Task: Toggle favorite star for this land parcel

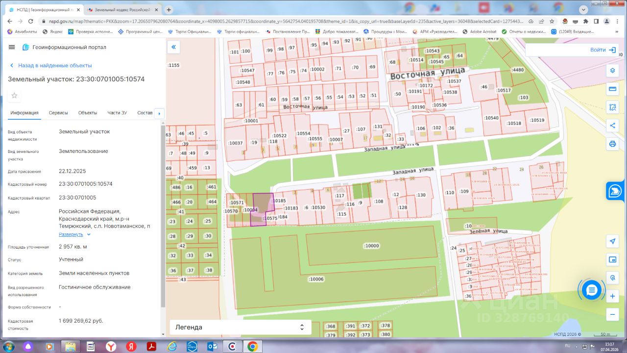Action: point(14,96)
